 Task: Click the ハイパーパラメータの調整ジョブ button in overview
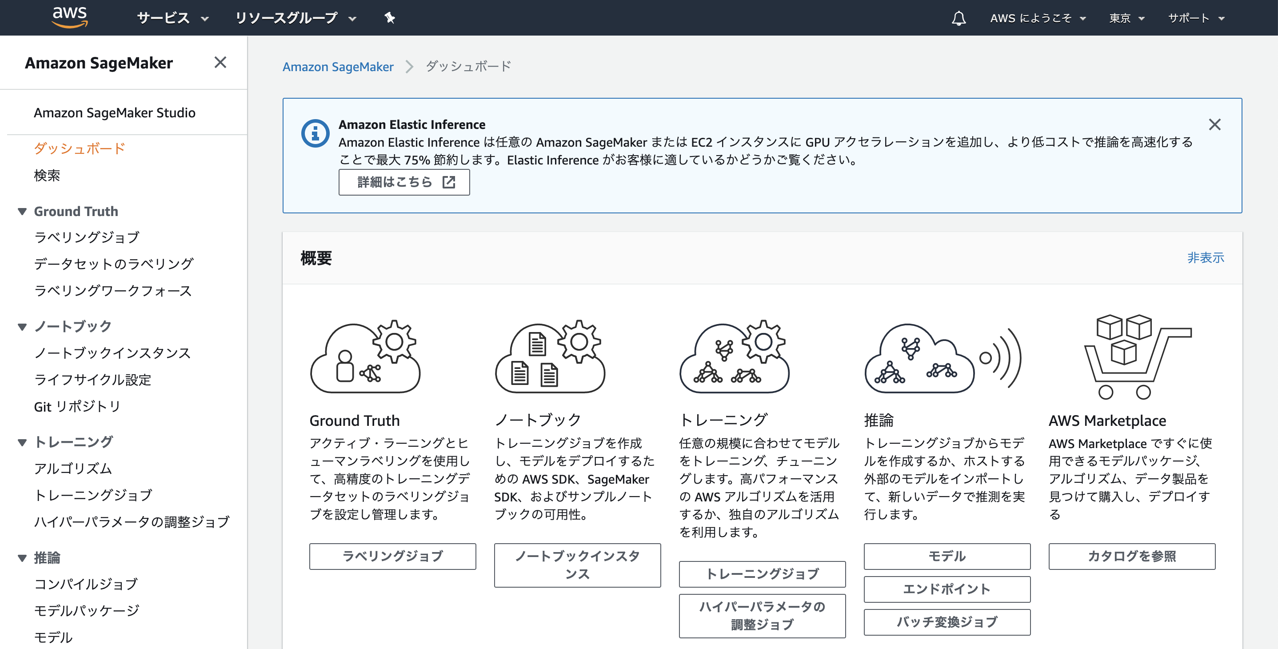tap(762, 616)
